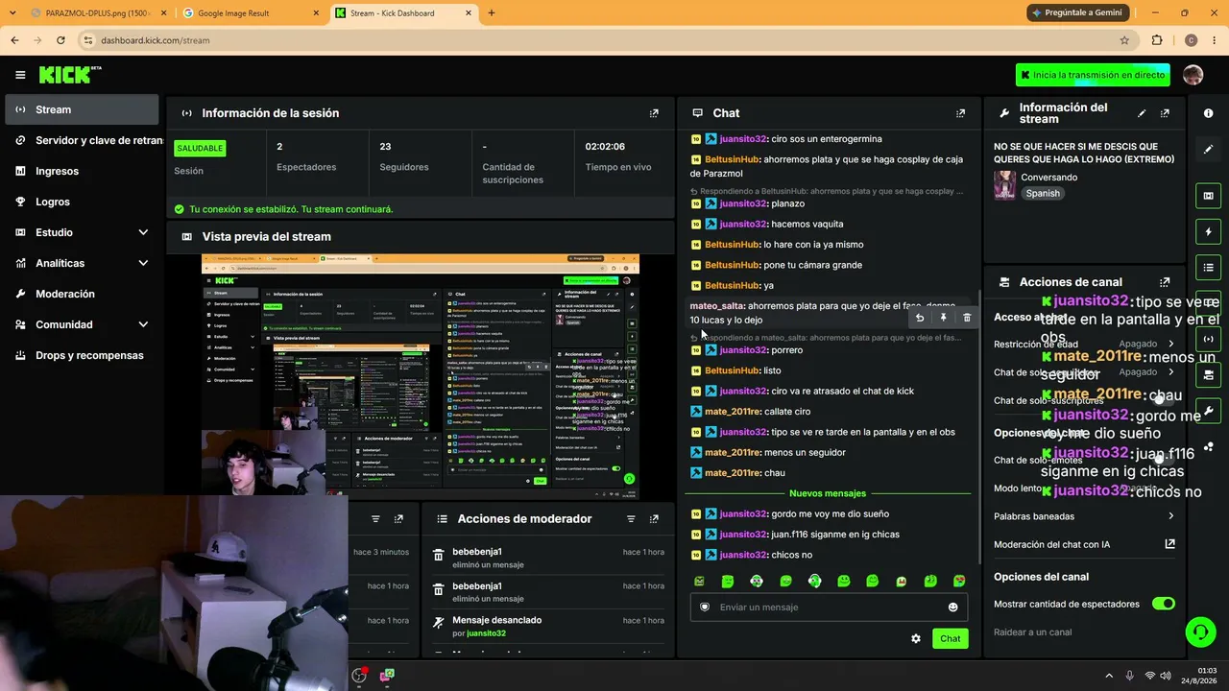Click the Enviar un mensaje input field
1229x691 pixels.
pyautogui.click(x=829, y=607)
